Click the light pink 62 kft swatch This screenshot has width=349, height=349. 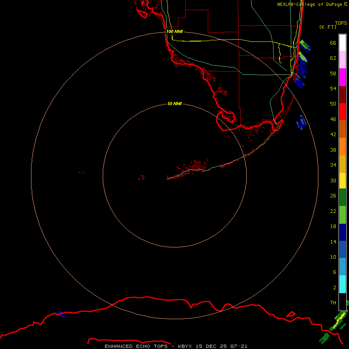click(342, 60)
